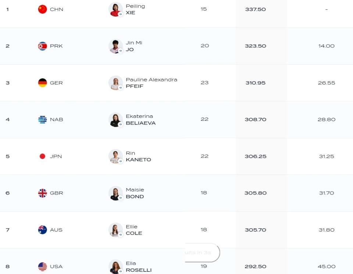This screenshot has height=274, width=353.
Task: Open Ellie Cole's athlete photo
Action: click(115, 230)
